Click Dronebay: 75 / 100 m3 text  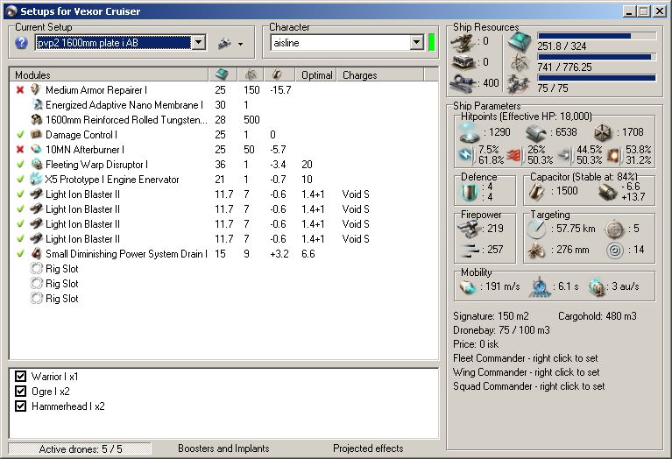[x=501, y=330]
